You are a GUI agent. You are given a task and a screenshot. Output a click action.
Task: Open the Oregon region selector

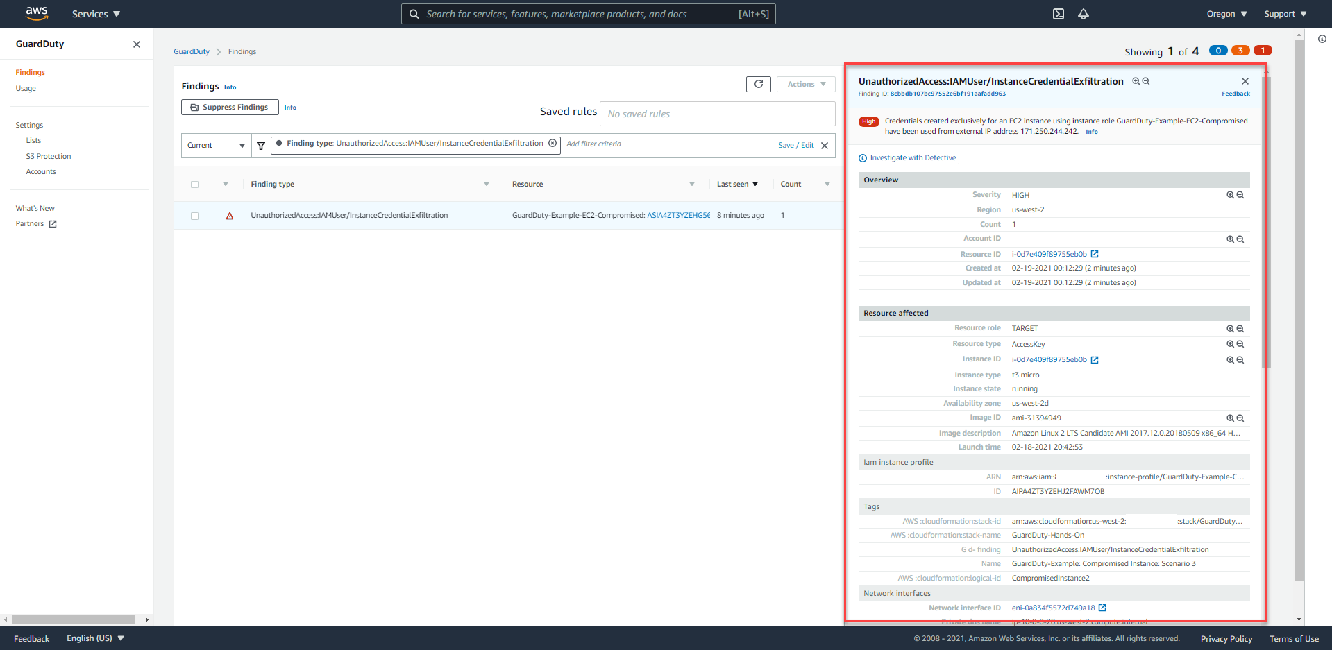1226,14
